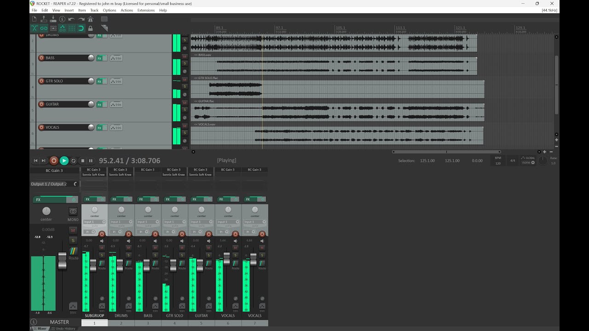
Task: Toggle auto-crossfade toolbar icon
Action: (35, 28)
